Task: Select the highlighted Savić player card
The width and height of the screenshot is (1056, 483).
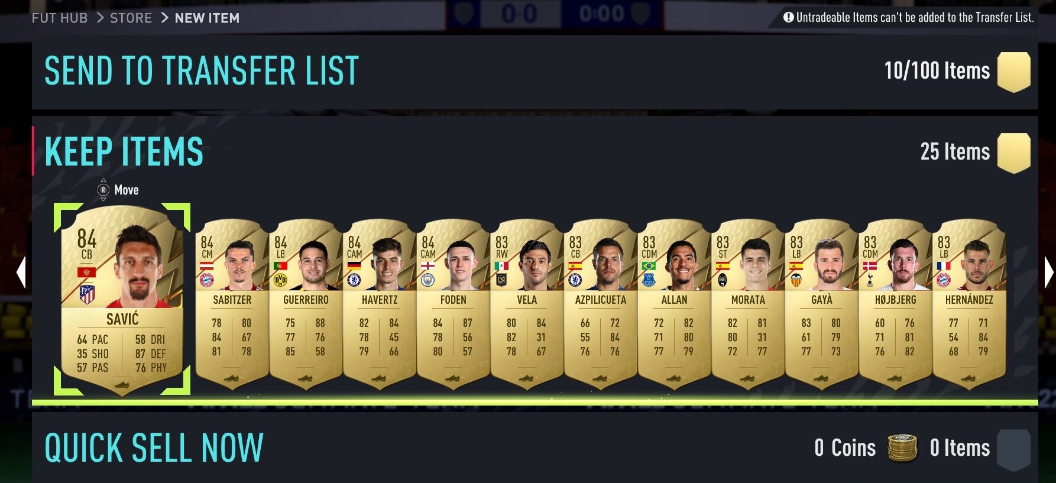Action: (x=122, y=300)
